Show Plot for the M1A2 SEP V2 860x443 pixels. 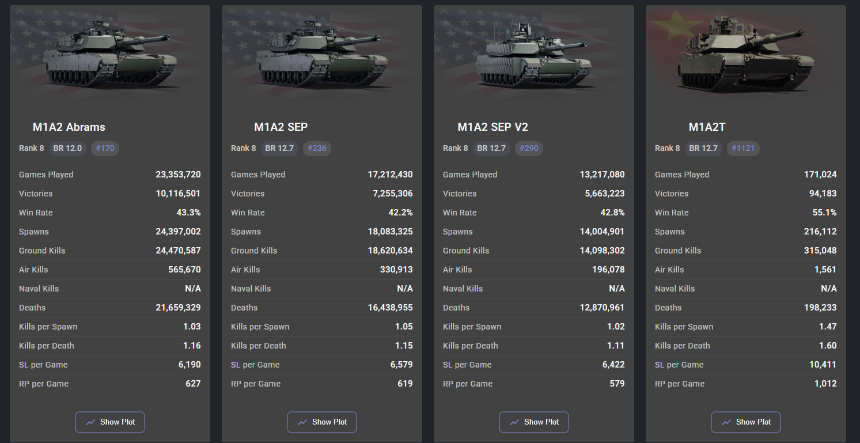click(x=533, y=422)
